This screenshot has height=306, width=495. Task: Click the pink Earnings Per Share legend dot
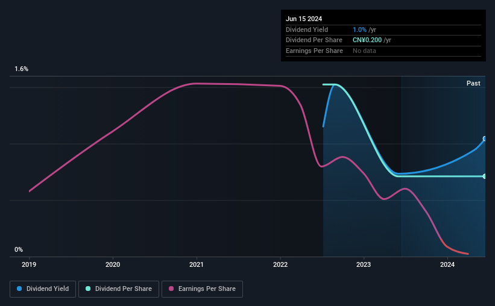(171, 289)
